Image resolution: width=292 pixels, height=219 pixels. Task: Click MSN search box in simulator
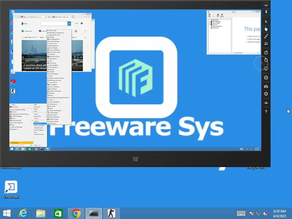(54, 23)
